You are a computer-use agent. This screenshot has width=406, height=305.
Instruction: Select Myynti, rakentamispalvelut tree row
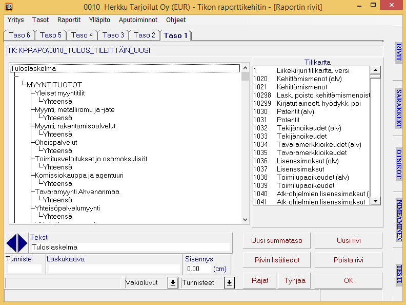click(x=75, y=126)
